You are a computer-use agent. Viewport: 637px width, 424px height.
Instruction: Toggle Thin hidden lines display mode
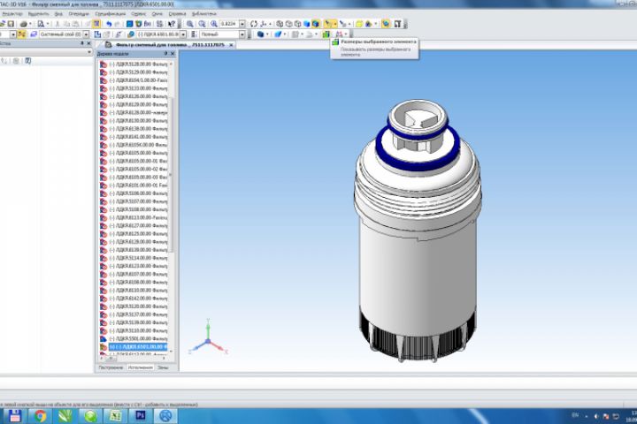pyautogui.click(x=297, y=24)
